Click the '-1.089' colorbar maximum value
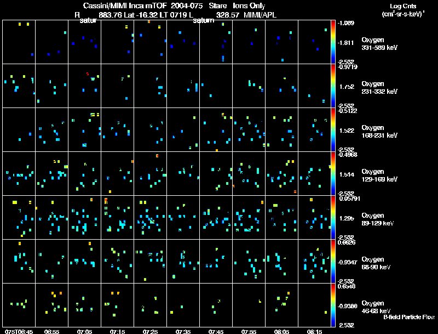The image size is (438, 334). tap(346, 23)
